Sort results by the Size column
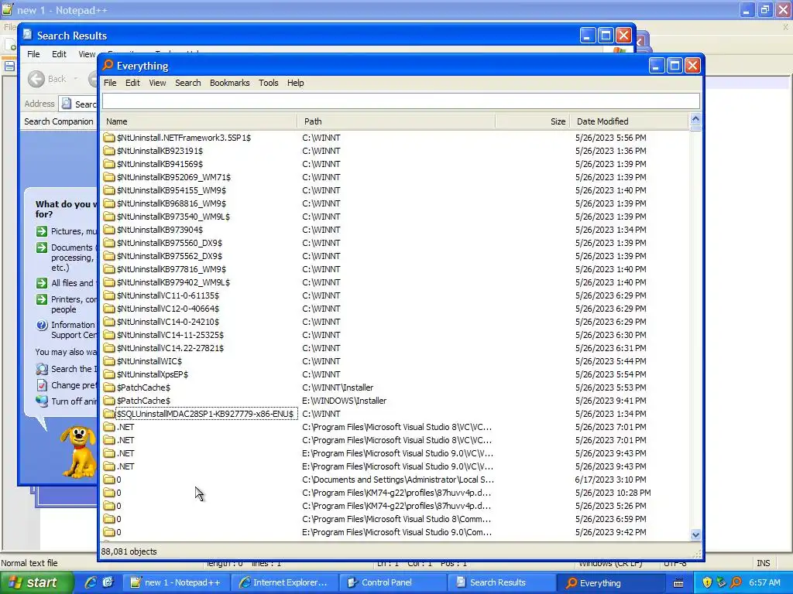Viewport: 793px width, 594px height. (x=533, y=121)
